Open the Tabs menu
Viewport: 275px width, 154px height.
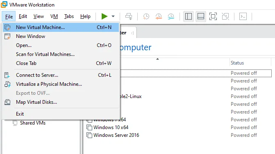coord(69,16)
